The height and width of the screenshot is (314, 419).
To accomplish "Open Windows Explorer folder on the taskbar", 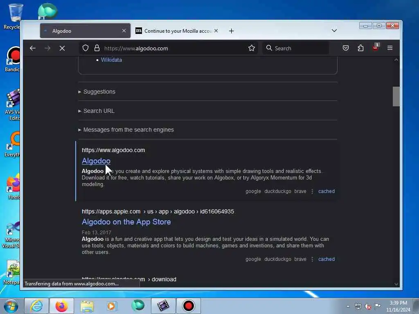I will [x=87, y=306].
